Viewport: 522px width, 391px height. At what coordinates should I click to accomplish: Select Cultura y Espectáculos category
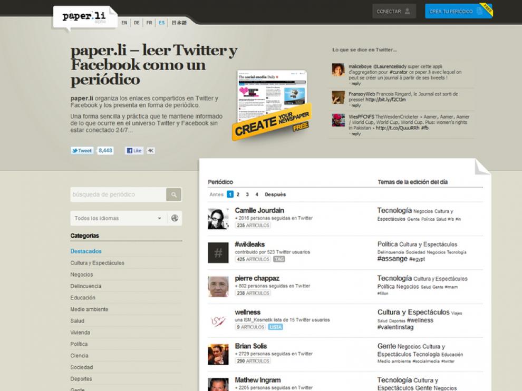[97, 263]
